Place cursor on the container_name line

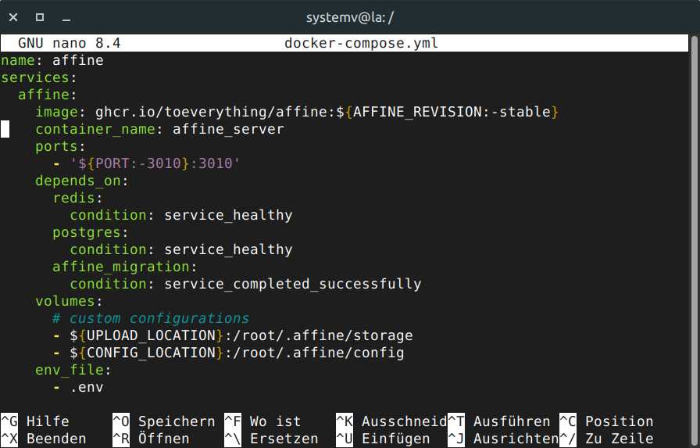coord(159,129)
